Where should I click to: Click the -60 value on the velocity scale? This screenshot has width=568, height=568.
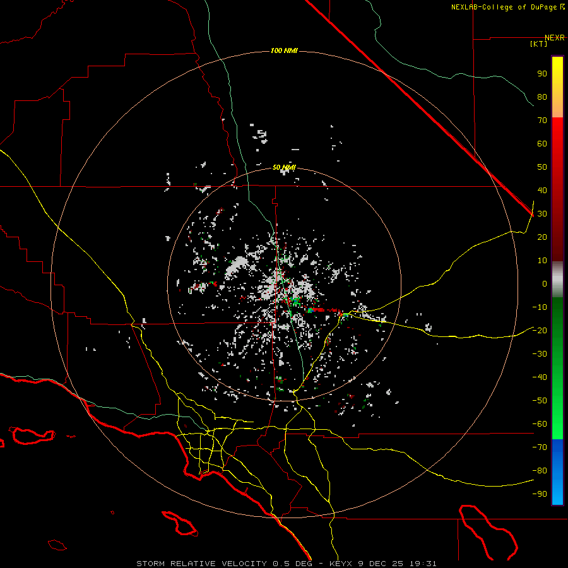pyautogui.click(x=540, y=424)
